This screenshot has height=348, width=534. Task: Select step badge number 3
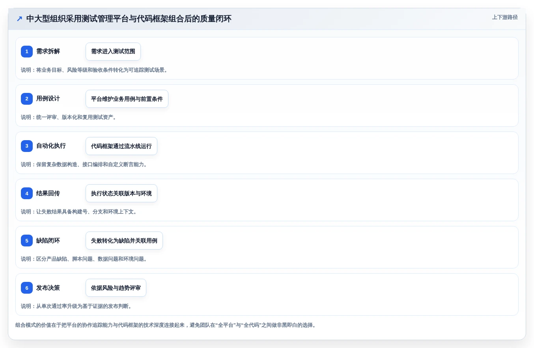point(27,146)
